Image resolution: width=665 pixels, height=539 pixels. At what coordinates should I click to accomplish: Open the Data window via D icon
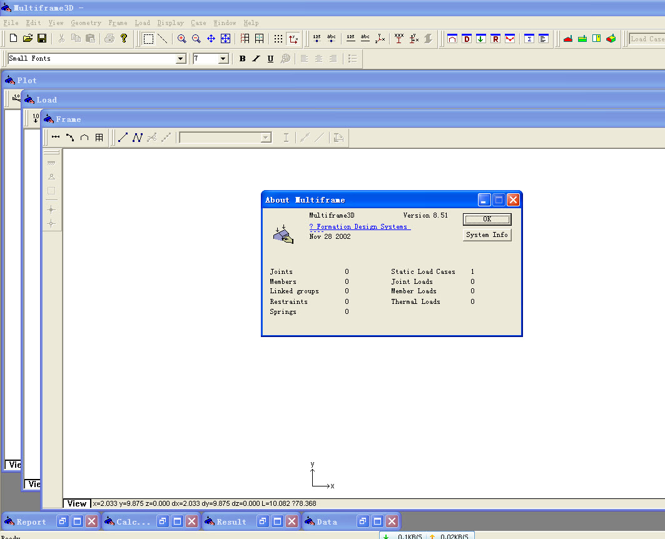(467, 39)
